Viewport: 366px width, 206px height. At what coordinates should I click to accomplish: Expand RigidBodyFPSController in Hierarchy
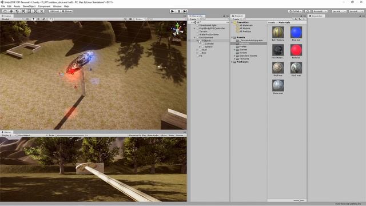[194, 28]
